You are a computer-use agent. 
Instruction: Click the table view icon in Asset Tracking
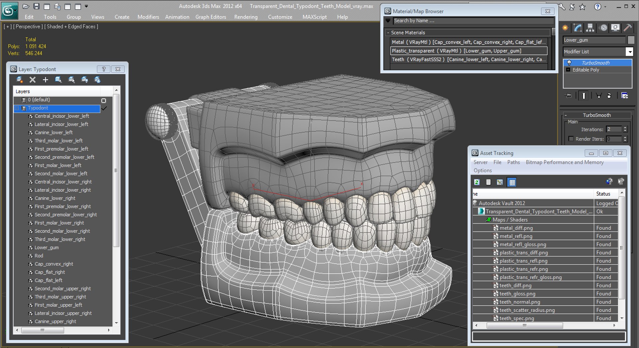click(512, 182)
